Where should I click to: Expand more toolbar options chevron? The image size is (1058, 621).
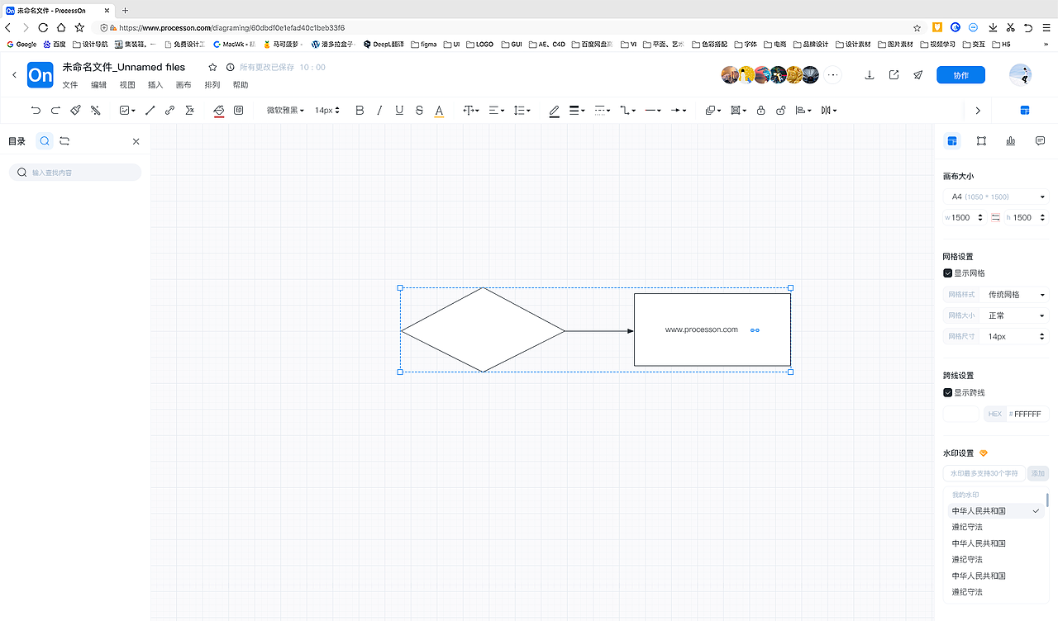[x=978, y=111]
